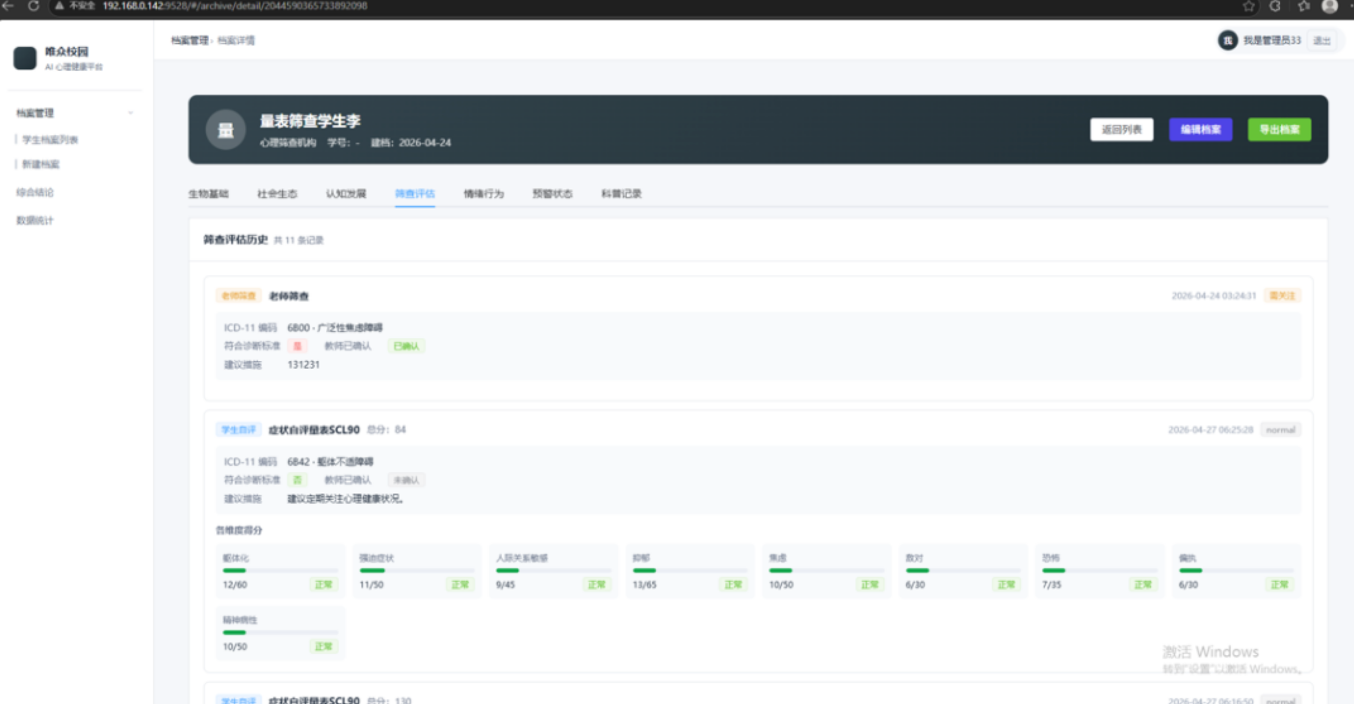Click the 建议措施 value 131231
Viewport: 1354px width, 704px height.
[x=303, y=364]
